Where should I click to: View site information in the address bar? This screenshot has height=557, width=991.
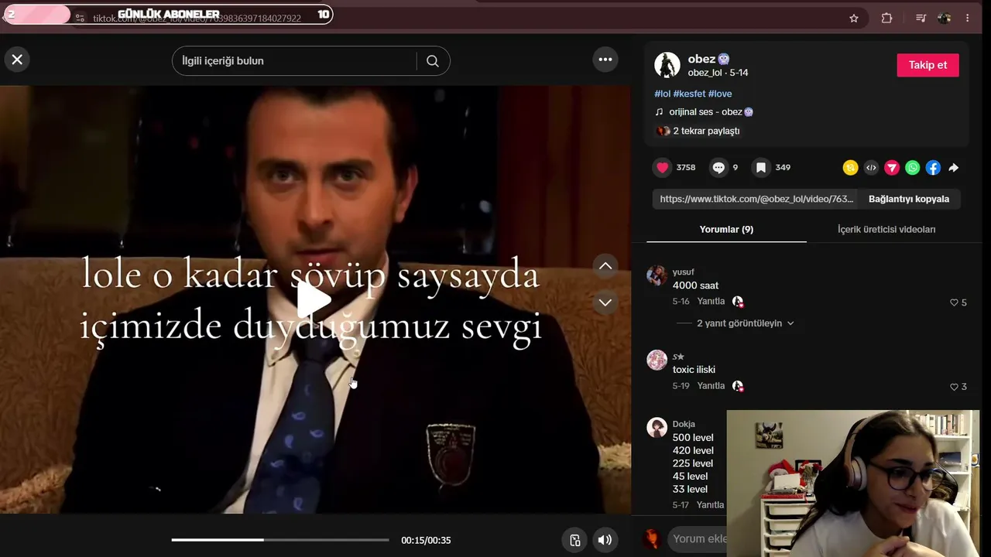point(80,18)
